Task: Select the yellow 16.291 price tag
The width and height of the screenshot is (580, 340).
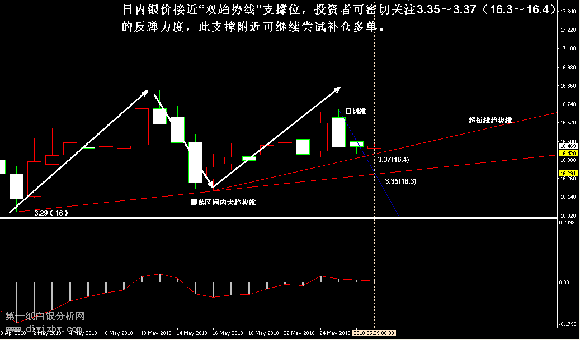Action: [x=568, y=174]
